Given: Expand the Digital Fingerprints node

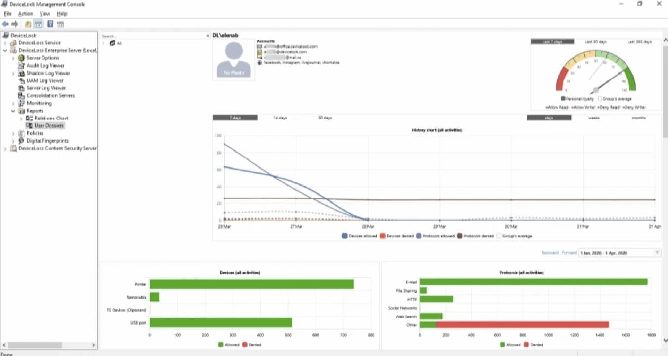Looking at the screenshot, I should tap(13, 141).
